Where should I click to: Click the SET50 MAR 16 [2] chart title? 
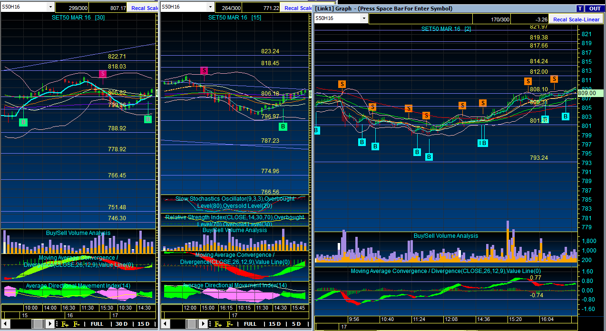[446, 29]
